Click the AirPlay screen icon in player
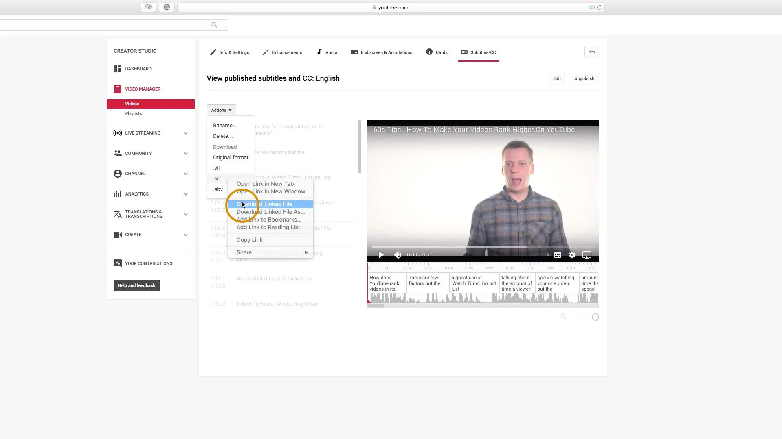The height and width of the screenshot is (439, 782). [587, 255]
